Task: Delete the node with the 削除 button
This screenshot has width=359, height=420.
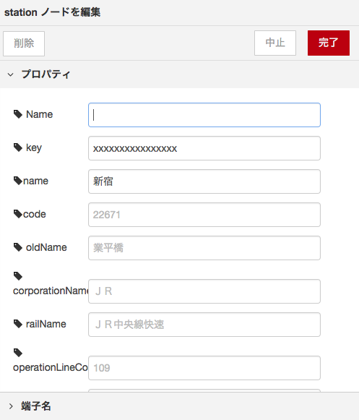Action: (24, 43)
